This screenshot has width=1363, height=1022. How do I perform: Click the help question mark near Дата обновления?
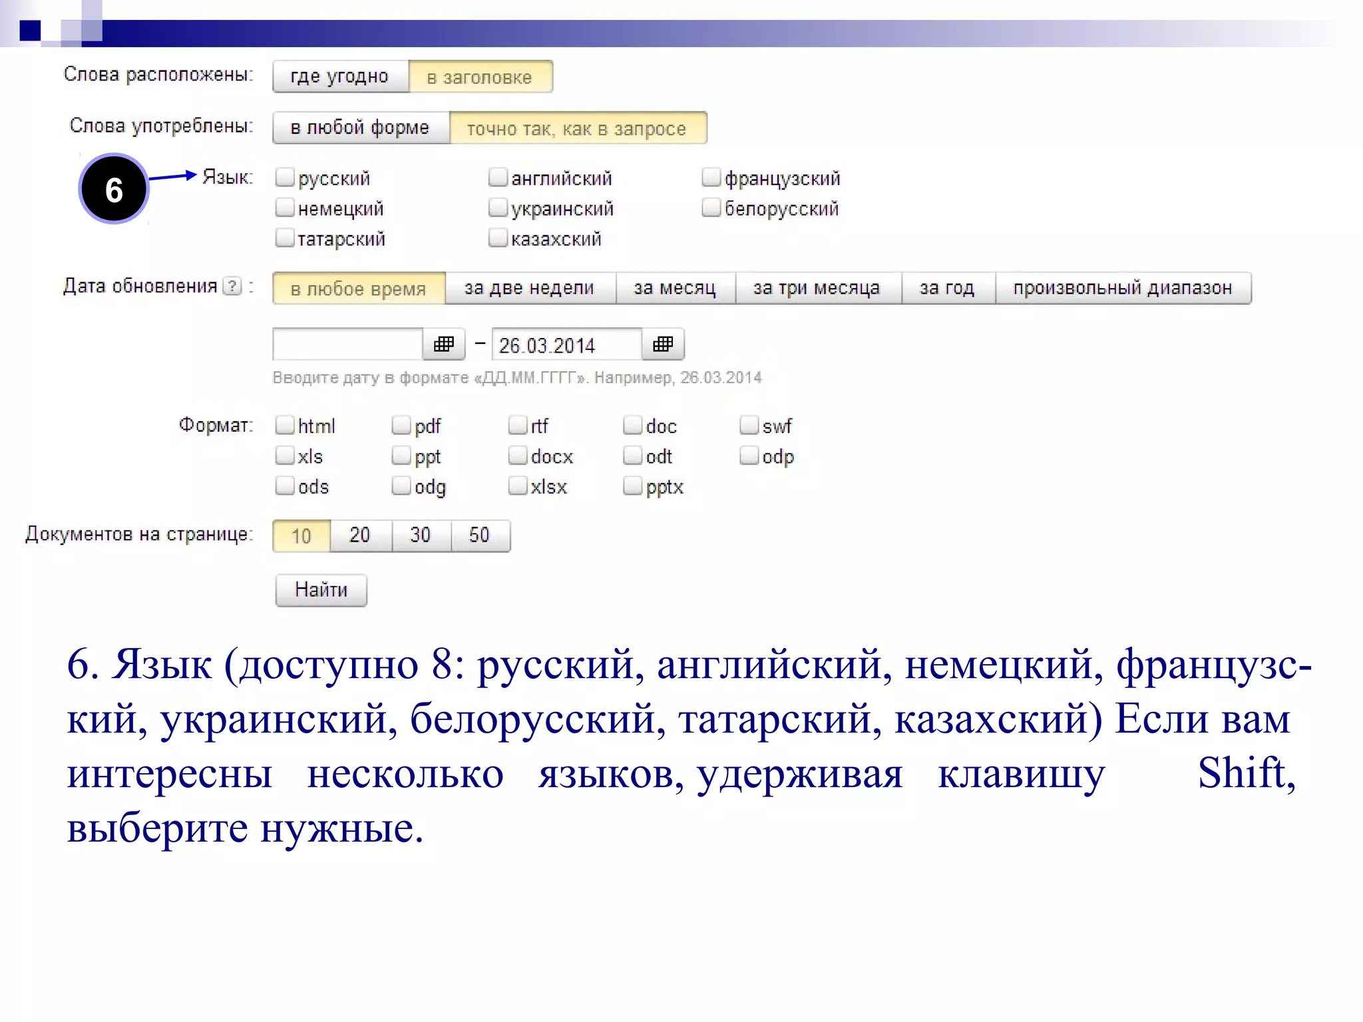pos(232,286)
